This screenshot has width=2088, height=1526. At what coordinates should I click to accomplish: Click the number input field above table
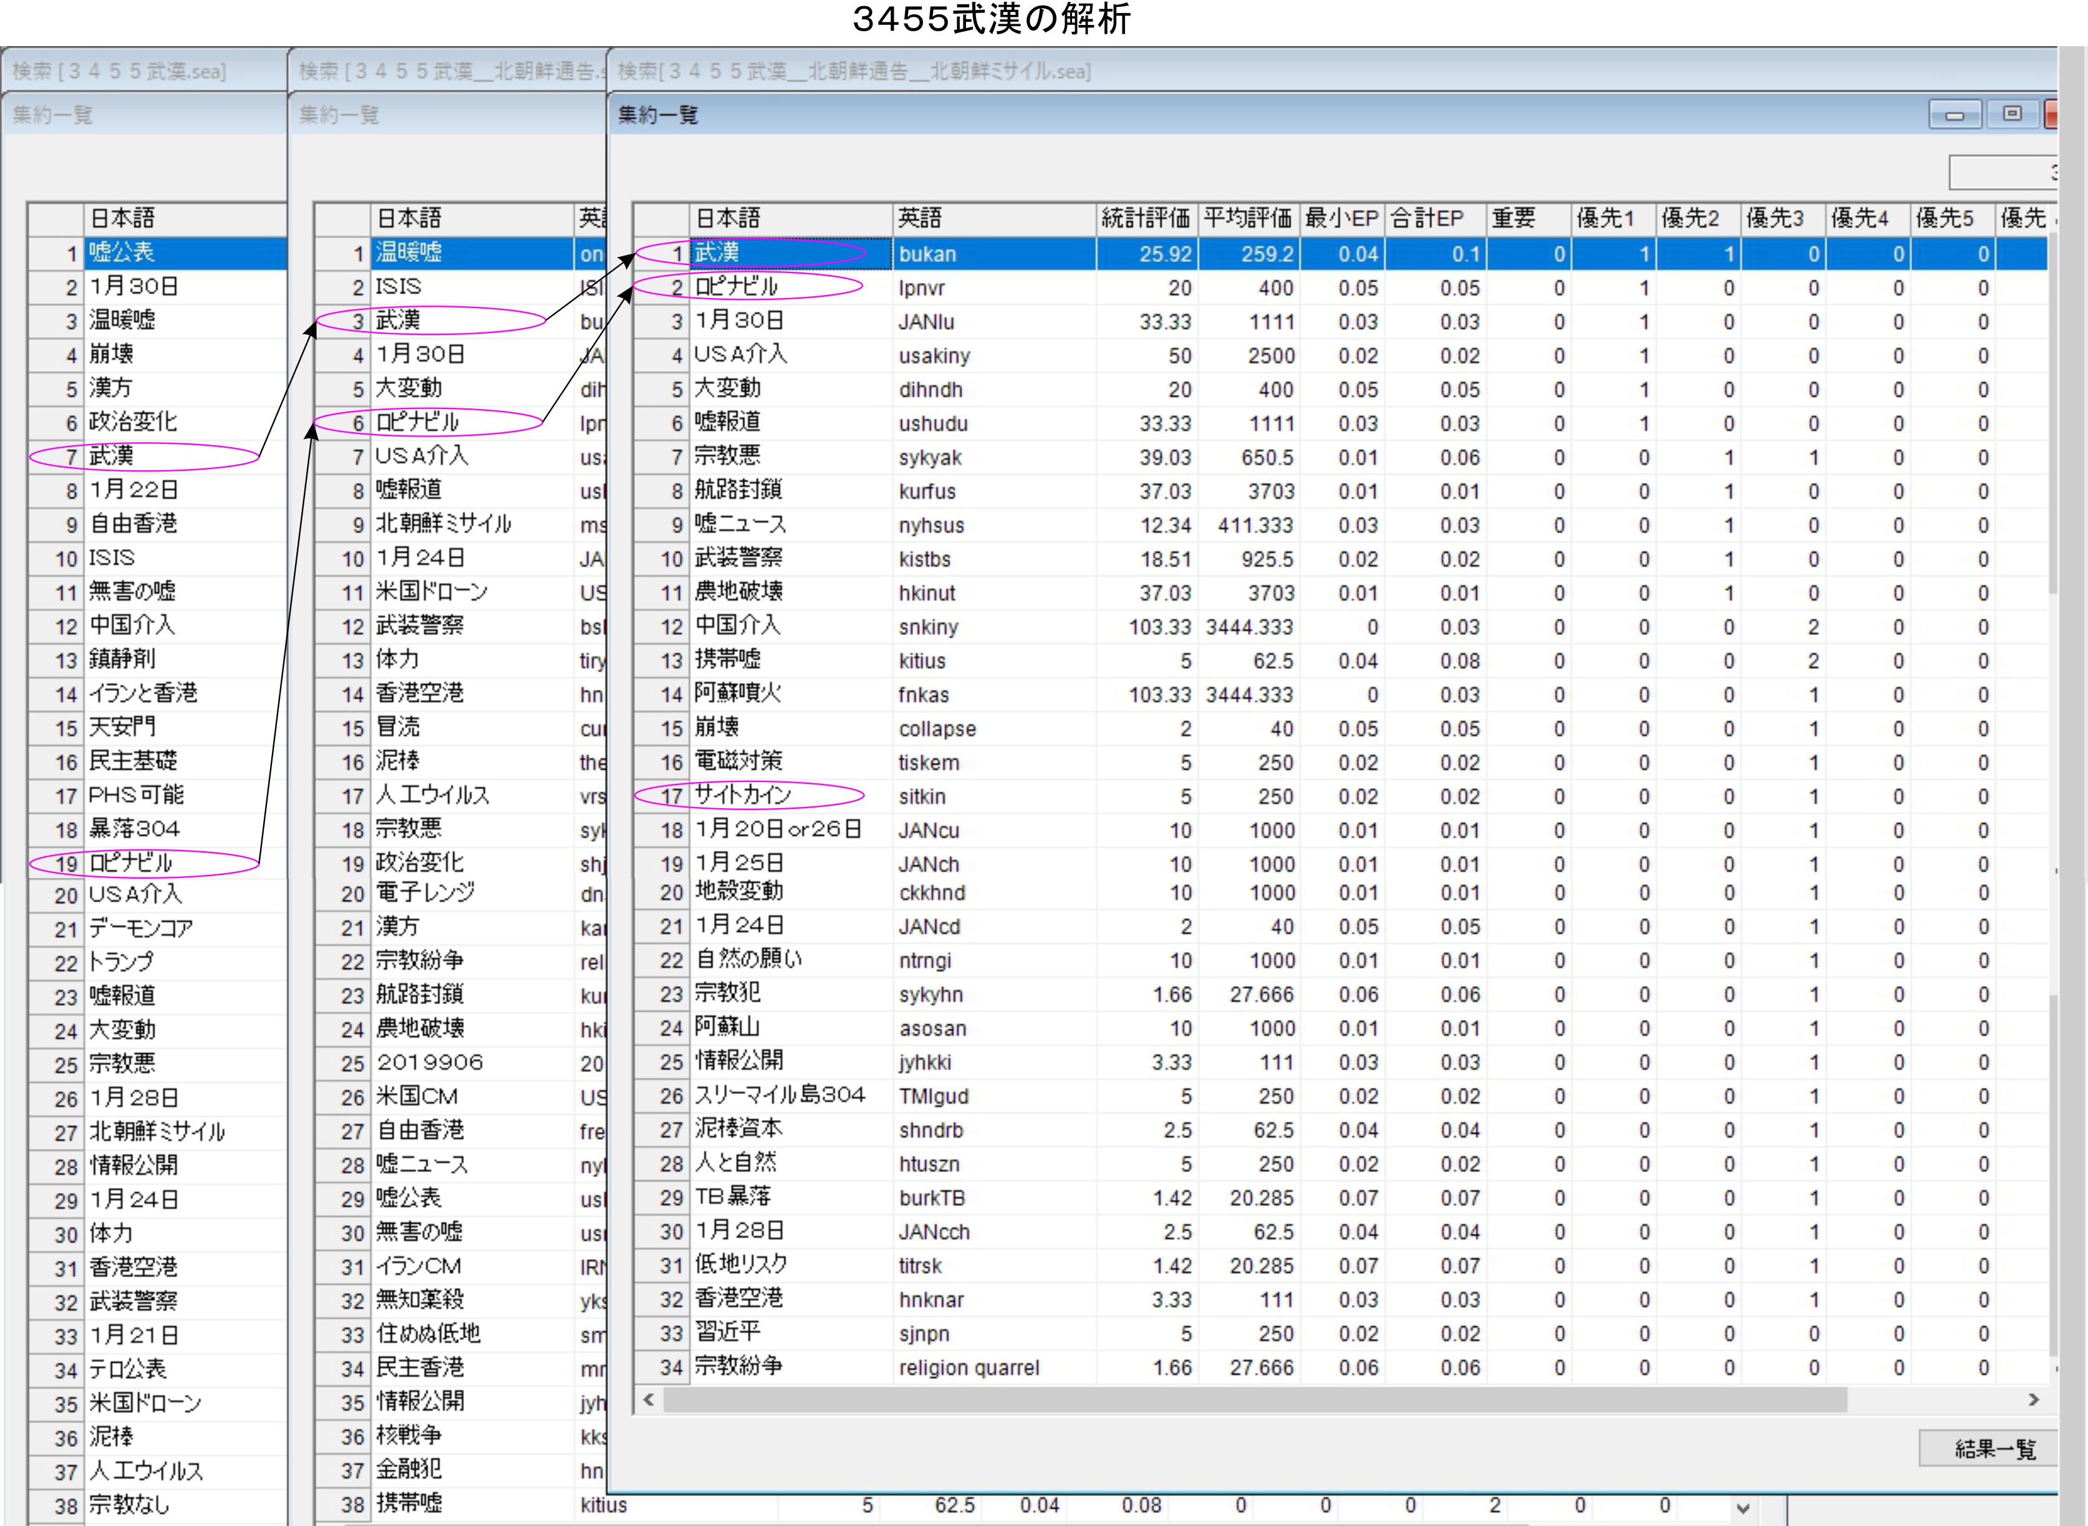(2003, 172)
